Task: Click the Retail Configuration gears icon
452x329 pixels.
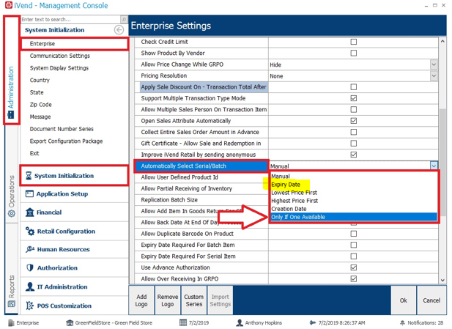Action: [30, 231]
